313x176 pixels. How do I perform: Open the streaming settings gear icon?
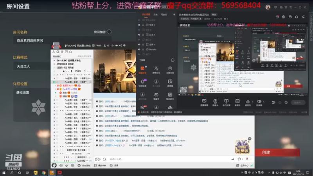(286, 102)
